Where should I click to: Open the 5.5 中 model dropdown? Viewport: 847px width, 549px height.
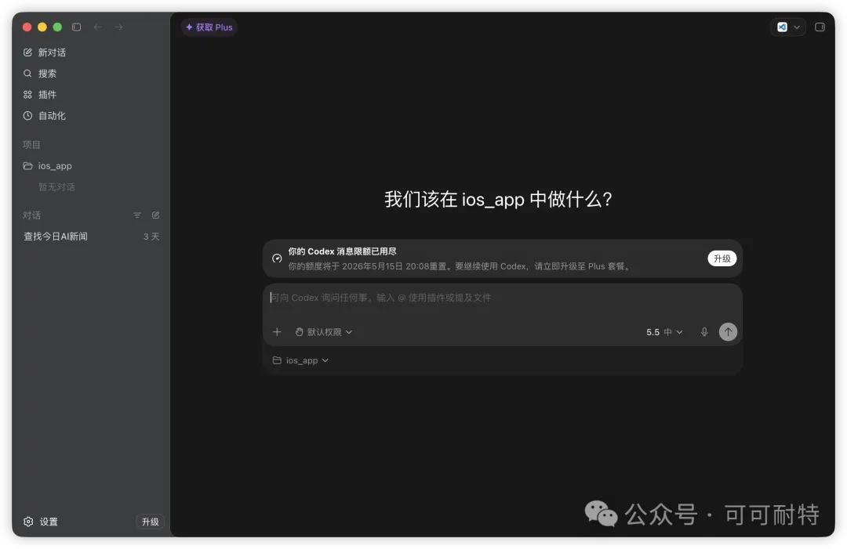click(664, 331)
